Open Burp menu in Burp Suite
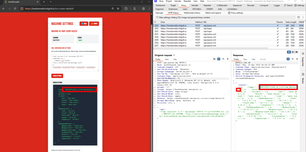Viewport: 306px width, 152px height. [161, 1]
